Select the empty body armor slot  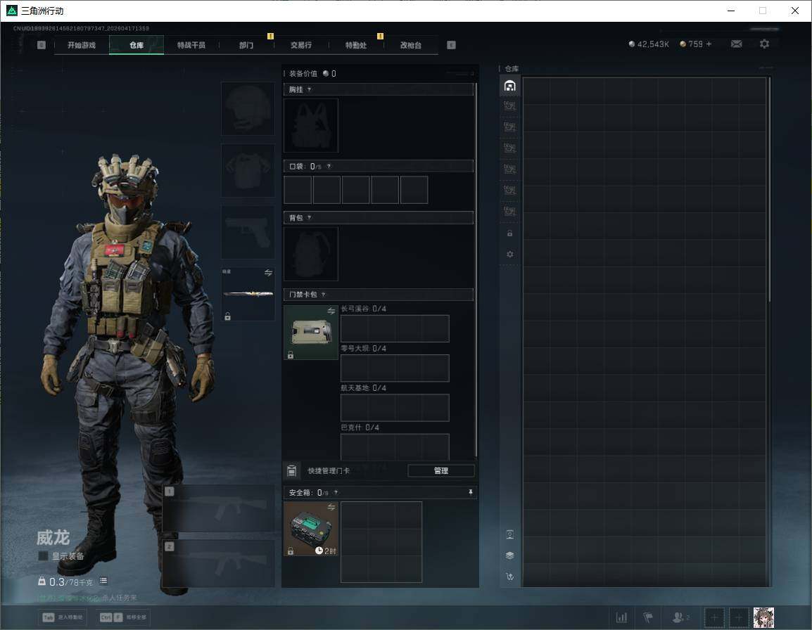[248, 170]
